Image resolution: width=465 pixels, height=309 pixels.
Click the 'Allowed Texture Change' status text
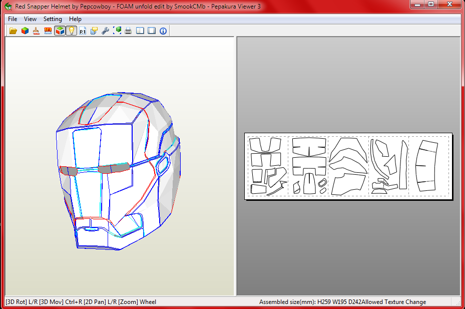pyautogui.click(x=394, y=302)
